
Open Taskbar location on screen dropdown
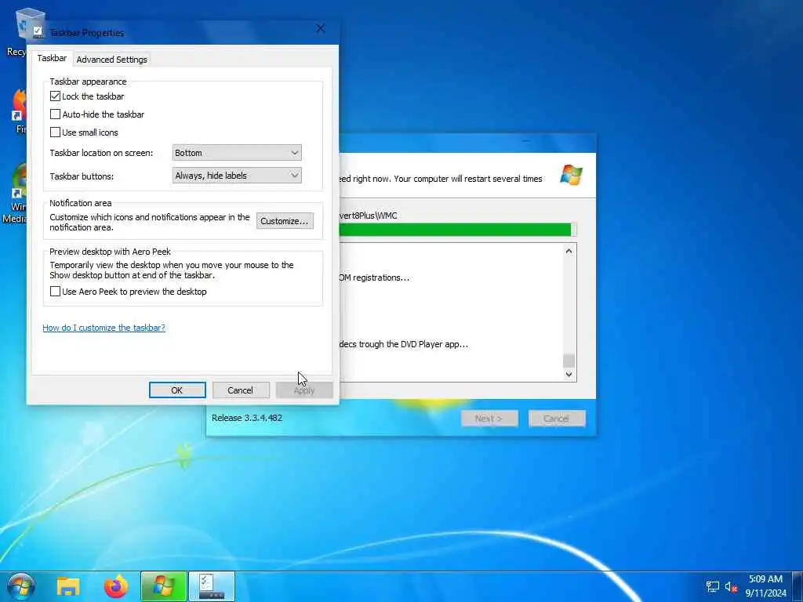237,153
